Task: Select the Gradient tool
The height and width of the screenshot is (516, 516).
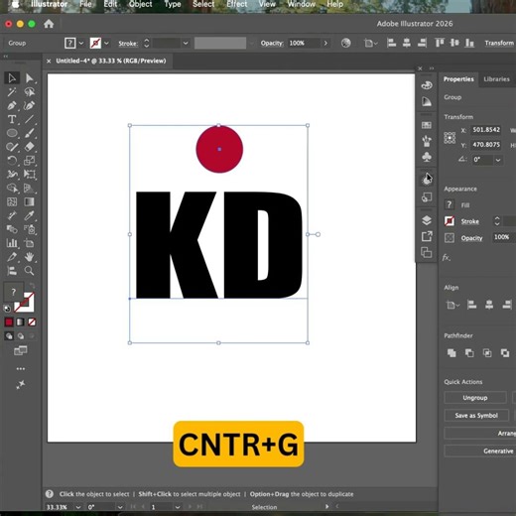Action: 29,201
